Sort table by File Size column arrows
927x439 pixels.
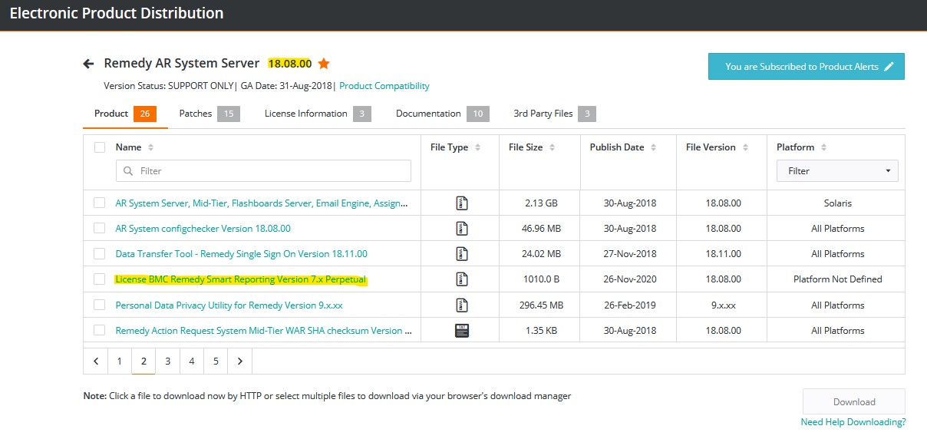pos(552,147)
